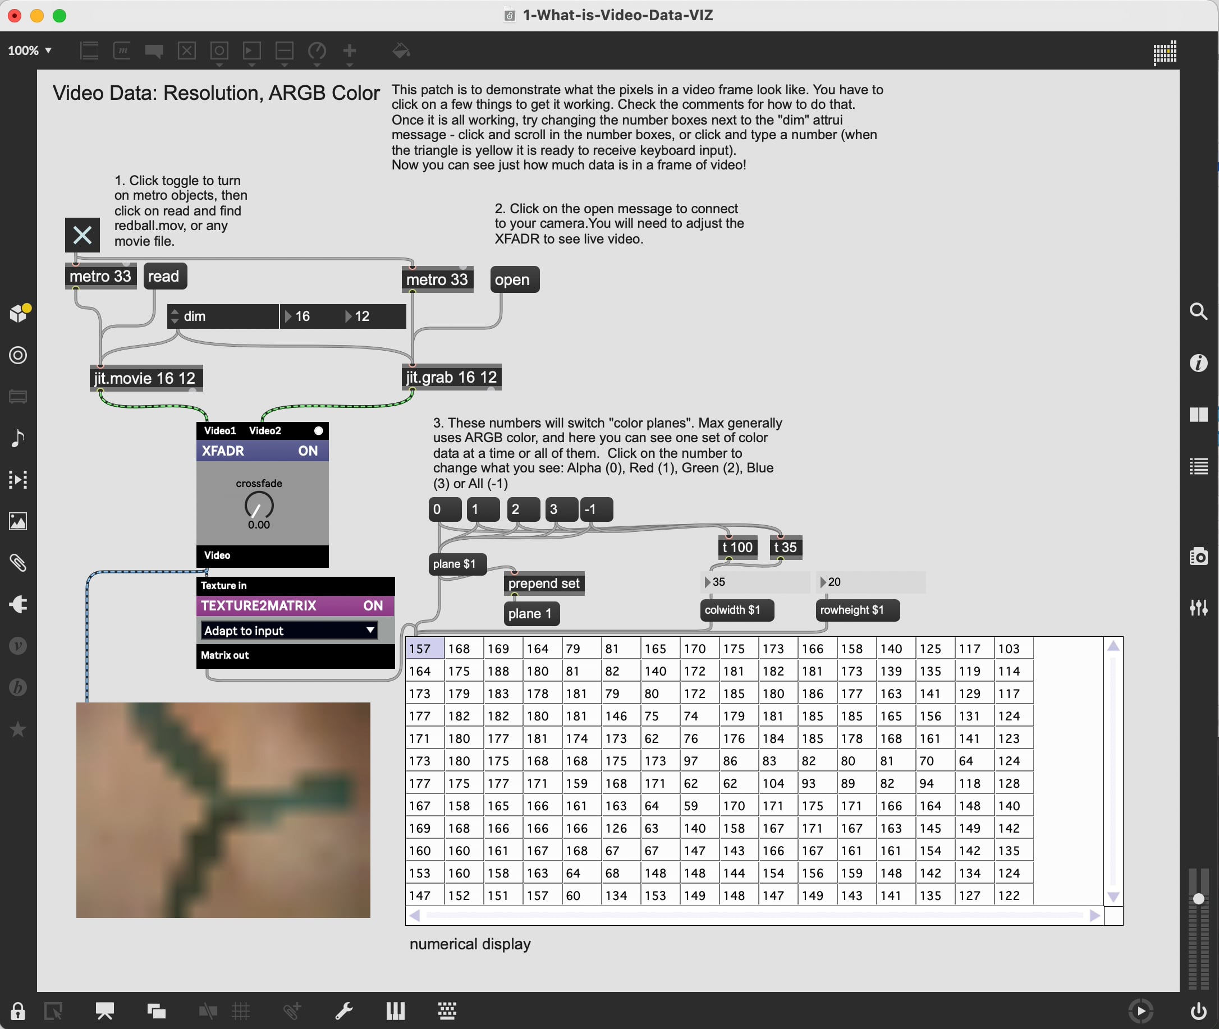Open the inspector via the 'i' sidebar icon
Image resolution: width=1219 pixels, height=1029 pixels.
pos(1199,363)
